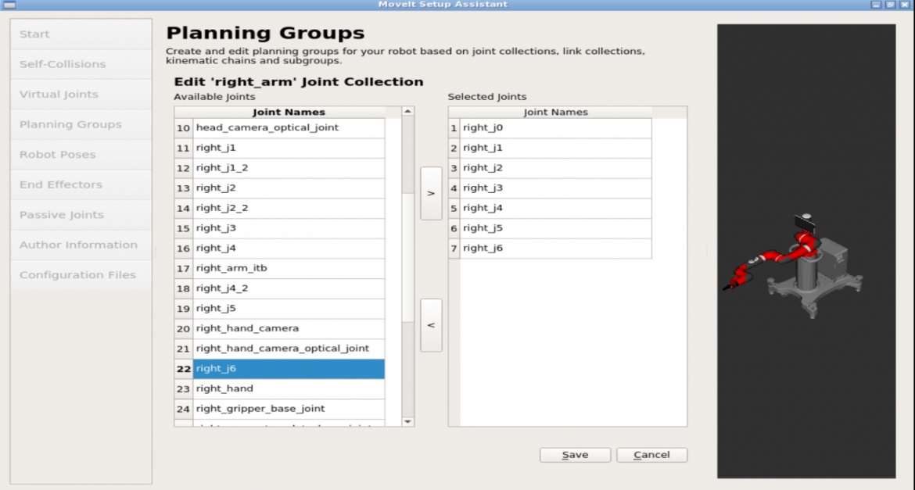
Task: Go to Configuration Files section
Action: (x=81, y=275)
